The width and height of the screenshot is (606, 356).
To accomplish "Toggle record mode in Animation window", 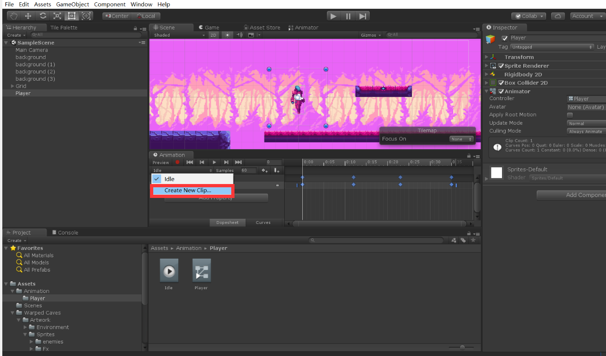I will 178,162.
